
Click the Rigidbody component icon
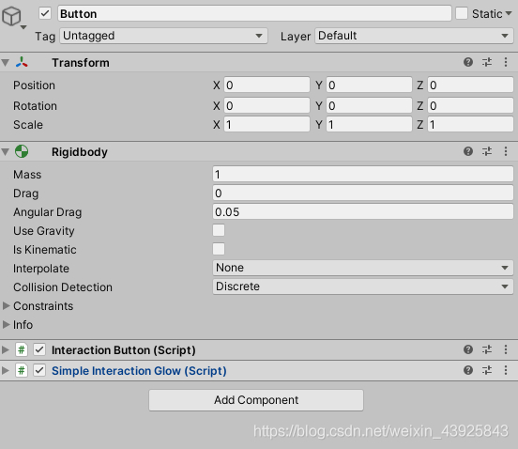[22, 151]
